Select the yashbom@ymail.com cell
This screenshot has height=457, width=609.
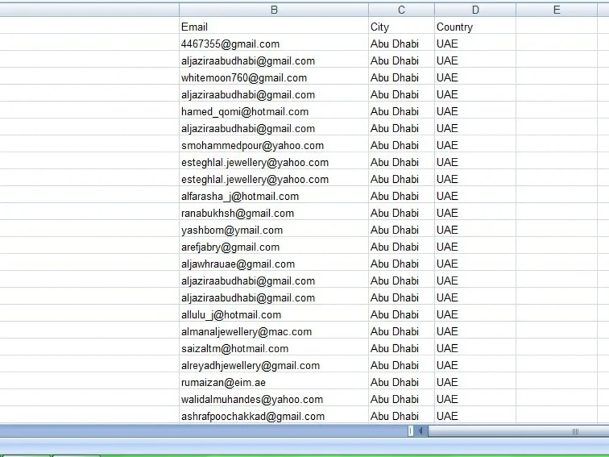pos(274,230)
